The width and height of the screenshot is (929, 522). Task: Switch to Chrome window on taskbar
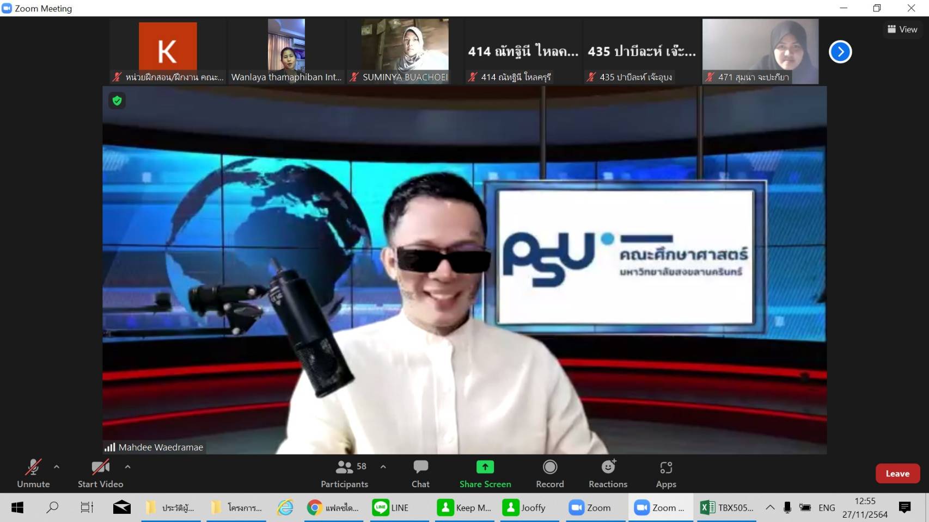click(334, 508)
